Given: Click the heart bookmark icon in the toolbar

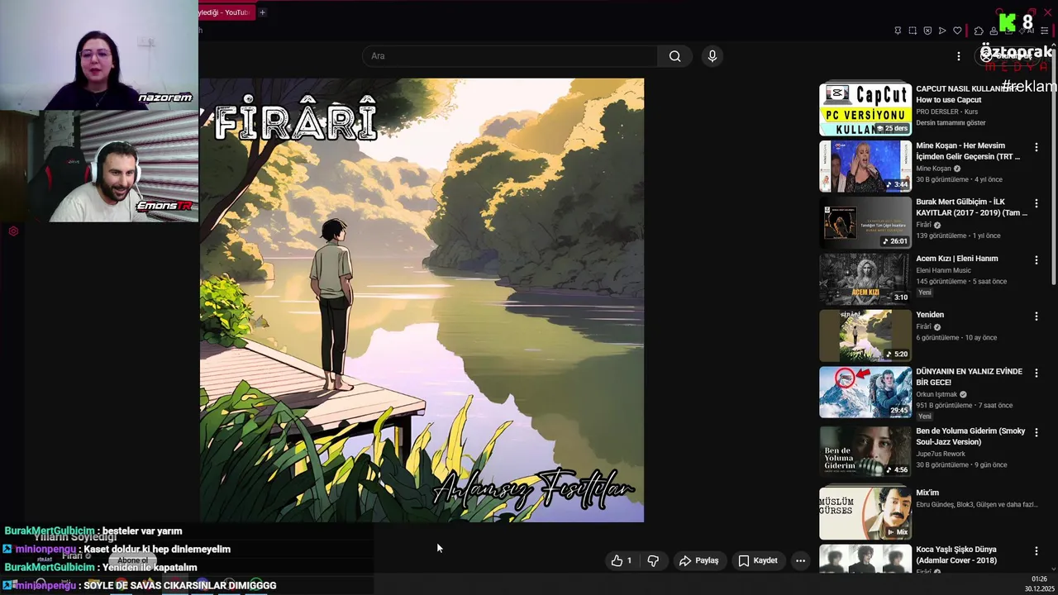Looking at the screenshot, I should 957,31.
